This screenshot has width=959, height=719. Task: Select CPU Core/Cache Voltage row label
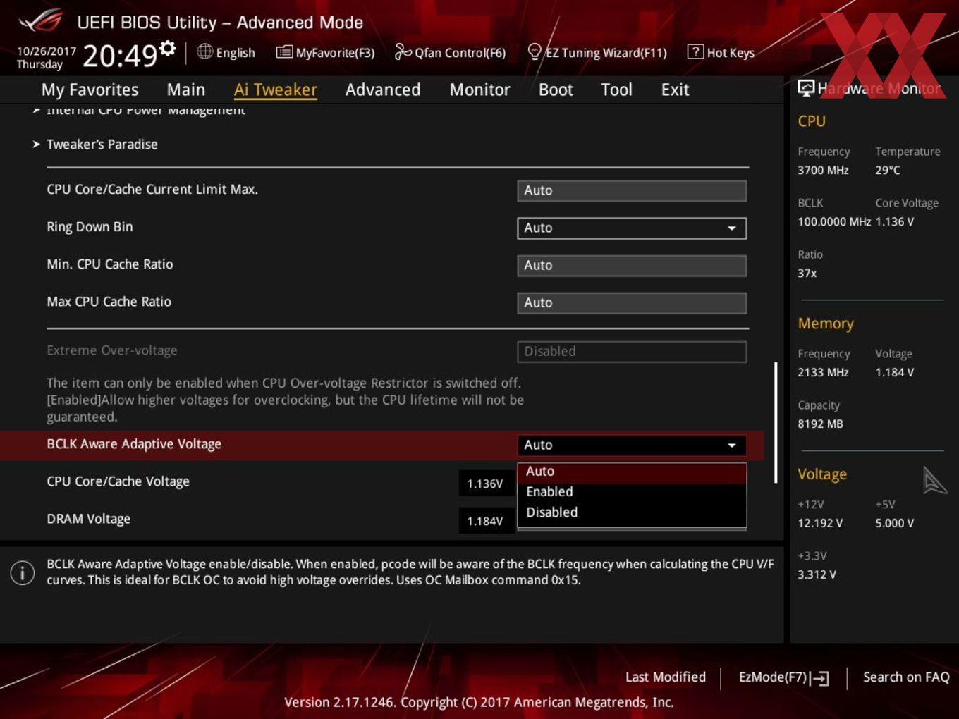tap(118, 481)
